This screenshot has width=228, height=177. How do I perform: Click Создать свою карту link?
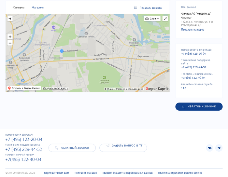tap(55, 88)
